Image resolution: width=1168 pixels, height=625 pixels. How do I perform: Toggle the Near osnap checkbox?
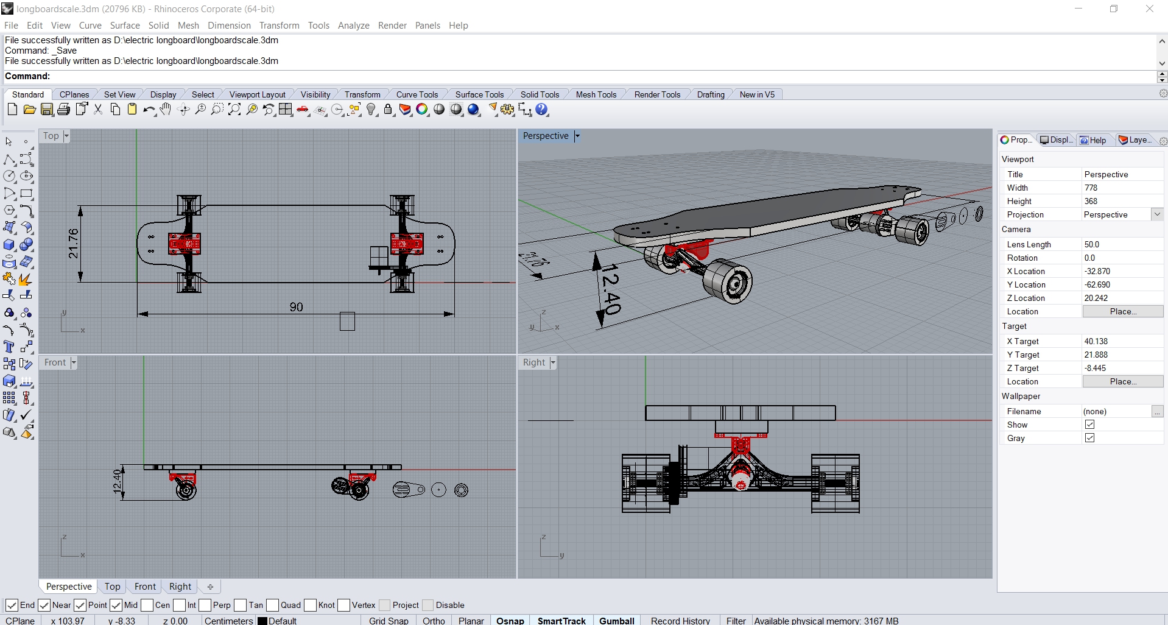pyautogui.click(x=44, y=605)
